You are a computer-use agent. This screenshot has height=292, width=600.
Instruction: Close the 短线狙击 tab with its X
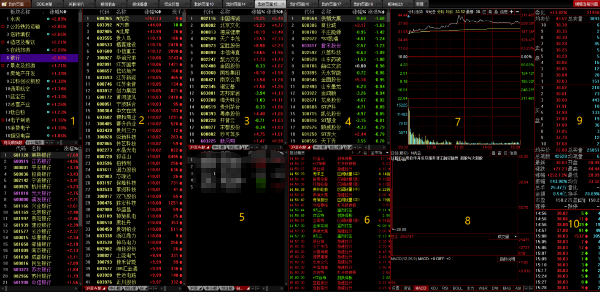123,4
